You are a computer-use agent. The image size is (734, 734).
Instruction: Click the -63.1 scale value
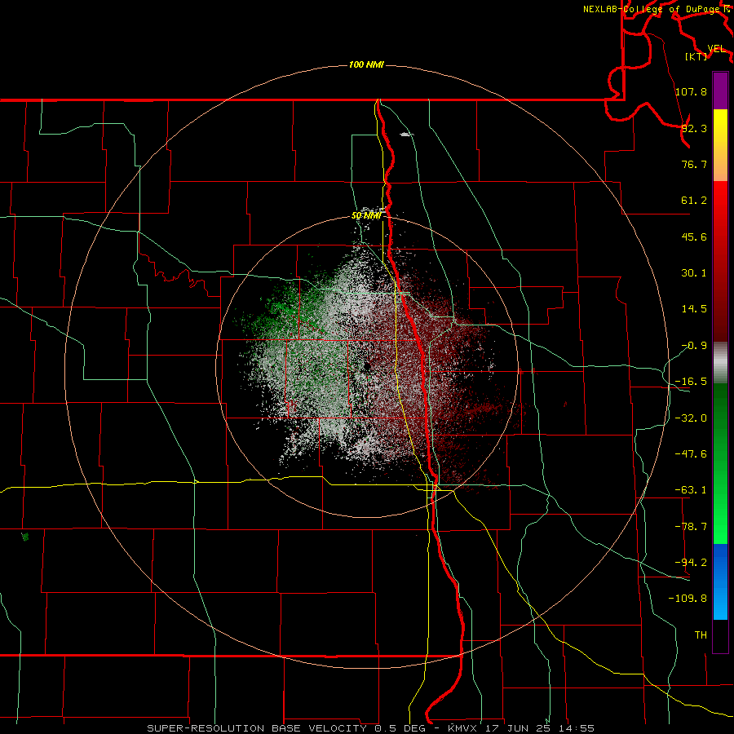[691, 490]
